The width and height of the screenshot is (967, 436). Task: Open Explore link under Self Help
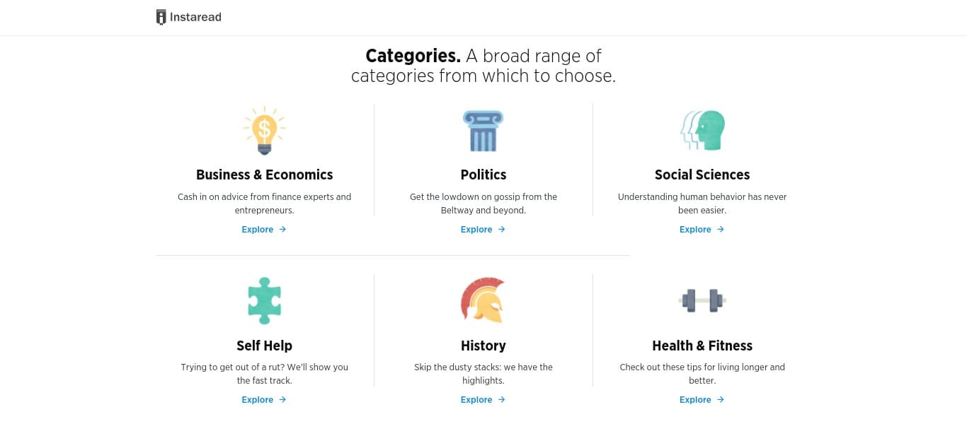[264, 400]
